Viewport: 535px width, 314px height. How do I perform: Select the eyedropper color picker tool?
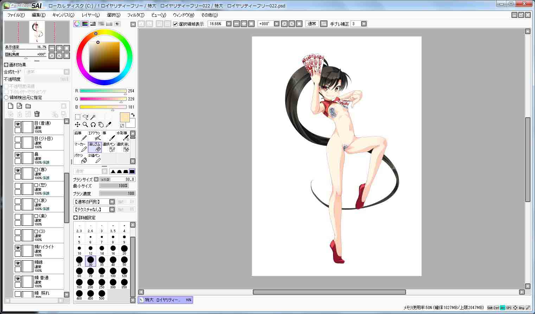coord(108,124)
